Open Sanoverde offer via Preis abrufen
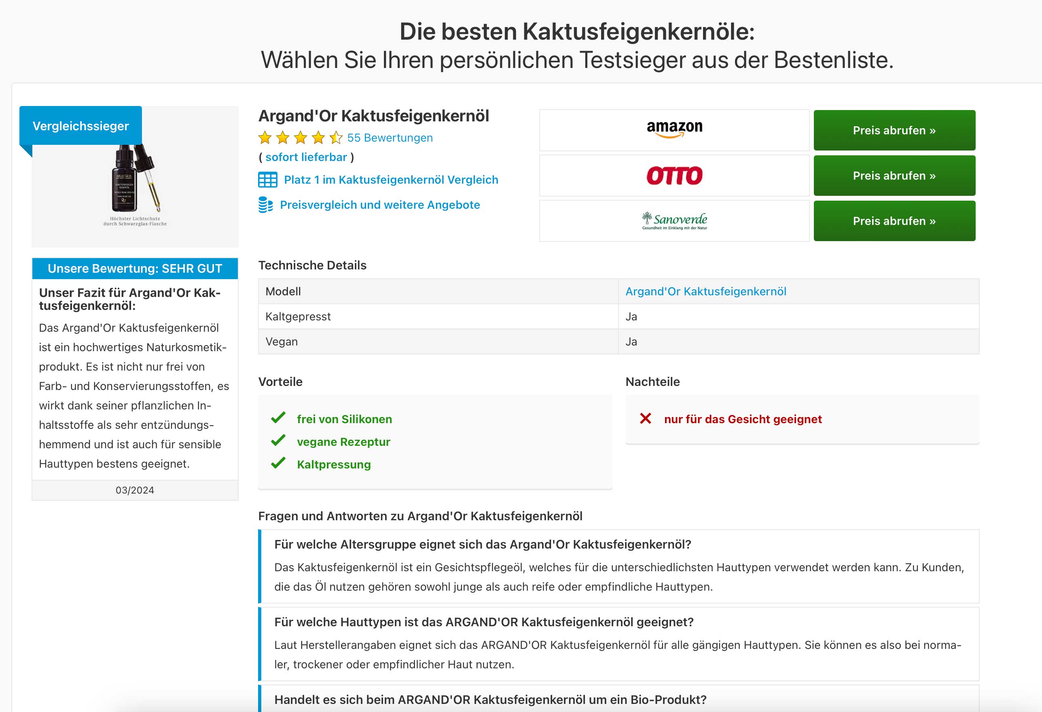 coord(894,220)
